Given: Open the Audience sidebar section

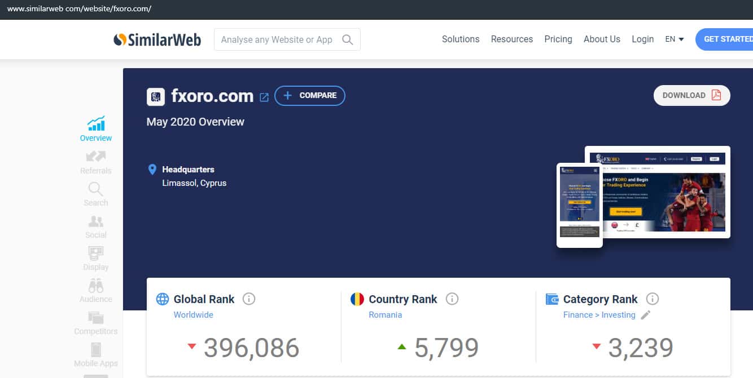Looking at the screenshot, I should [96, 291].
